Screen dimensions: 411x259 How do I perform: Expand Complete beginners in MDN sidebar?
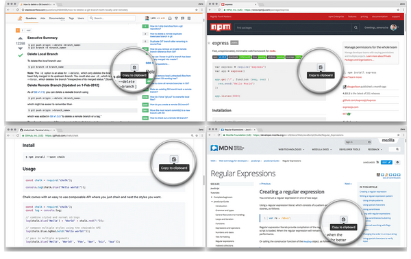pyautogui.click(x=212, y=197)
